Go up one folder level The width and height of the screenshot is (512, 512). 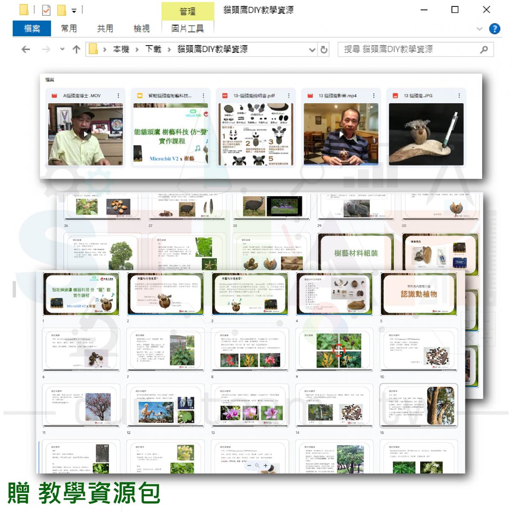pyautogui.click(x=76, y=49)
